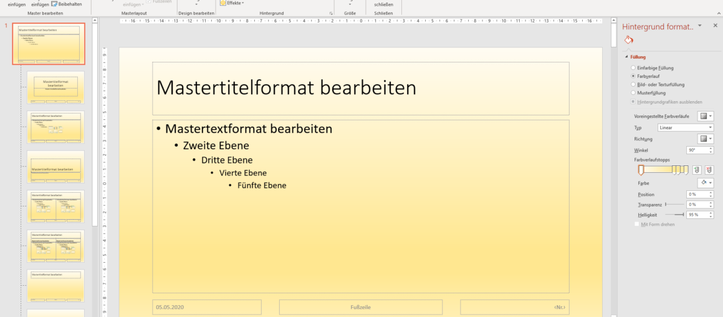Viewport: 723px width, 317px height.
Task: Open the Farbe color picker dropdown
Action: (x=706, y=183)
